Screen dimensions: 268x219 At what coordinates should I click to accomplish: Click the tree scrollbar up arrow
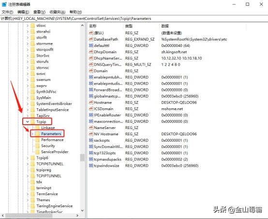[x=82, y=26]
